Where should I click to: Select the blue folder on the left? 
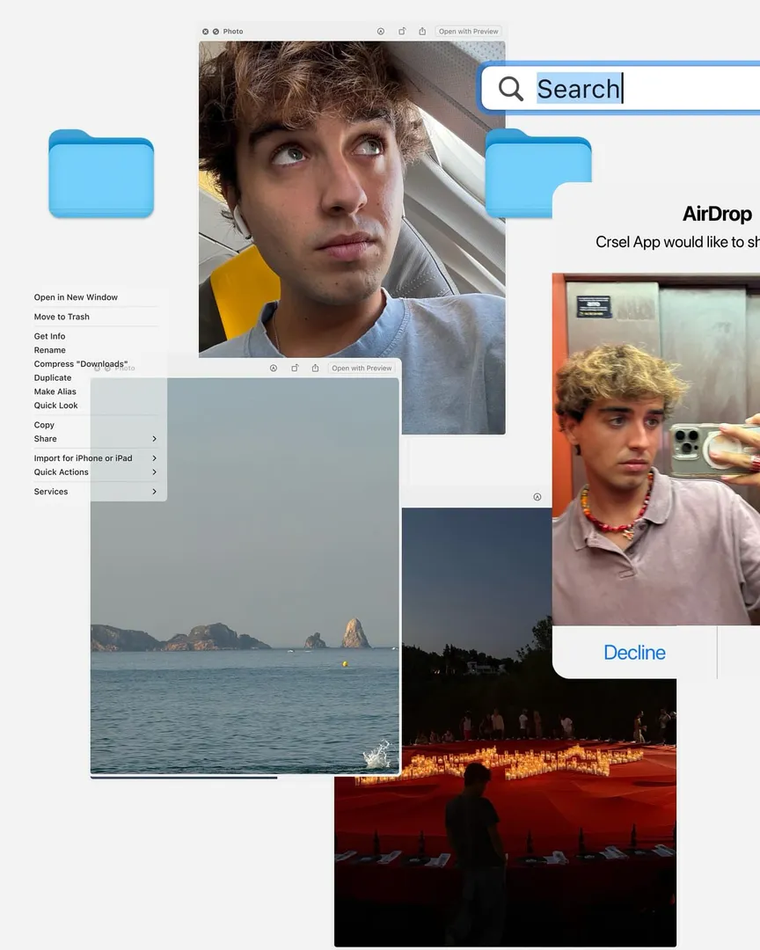pyautogui.click(x=101, y=173)
